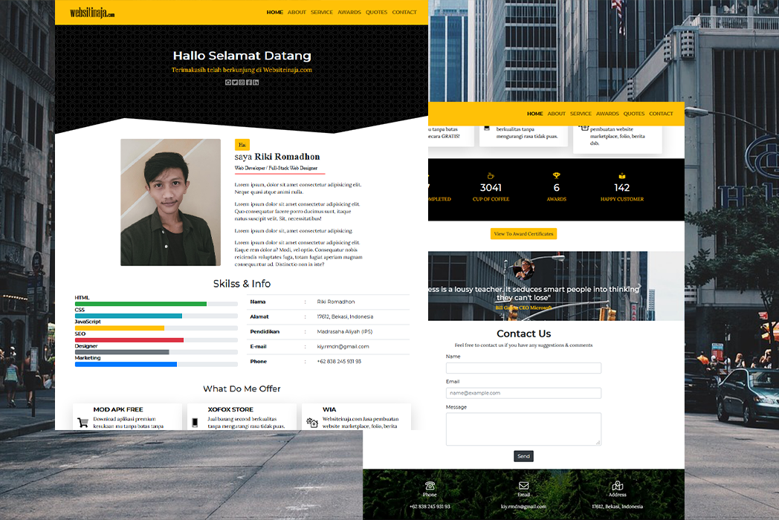Focus the Email input with name@example.com placeholder
The image size is (779, 520).
coord(523,393)
